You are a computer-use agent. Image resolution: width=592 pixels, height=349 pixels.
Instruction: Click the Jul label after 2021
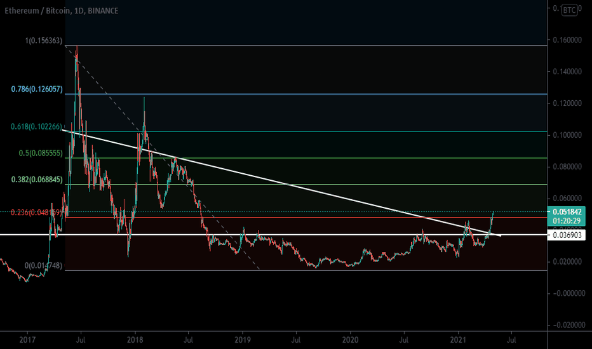(x=511, y=340)
